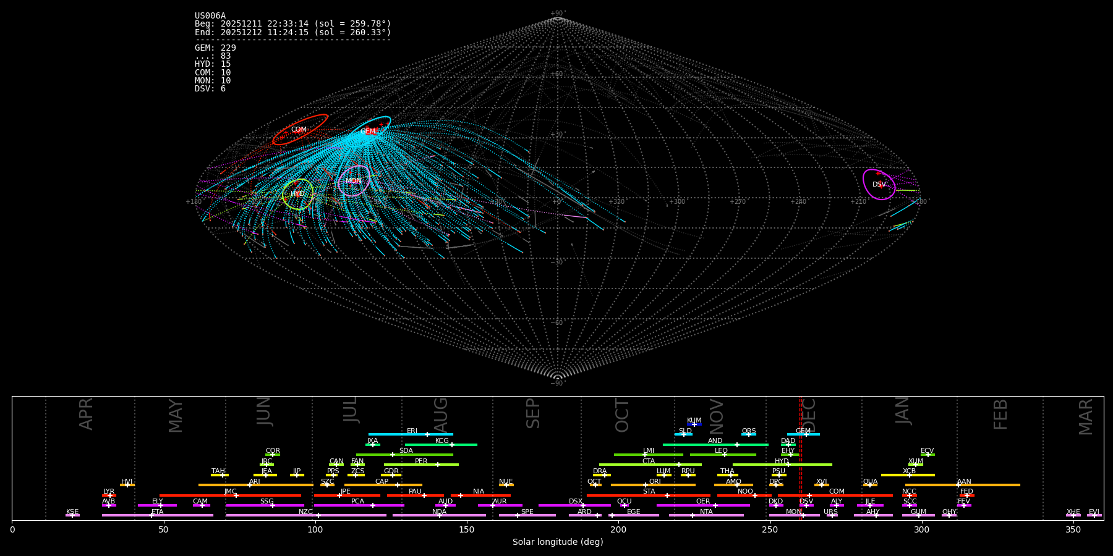Image resolution: width=1113 pixels, height=556 pixels.
Task: Select the AND shower bar in the timeline
Action: pyautogui.click(x=715, y=444)
